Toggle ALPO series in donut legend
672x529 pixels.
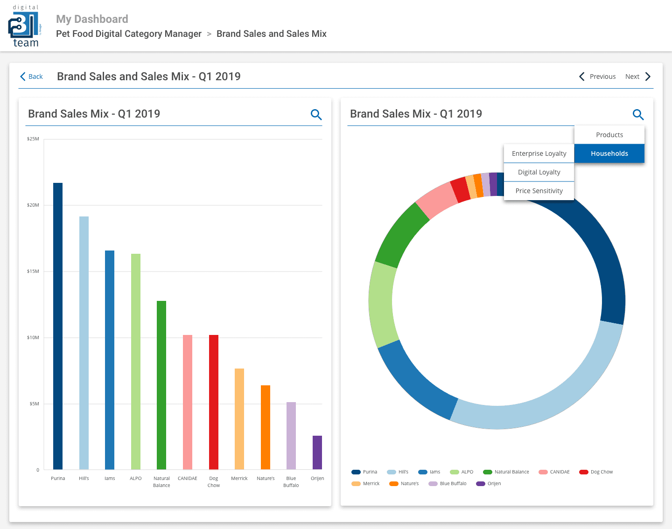tap(462, 472)
